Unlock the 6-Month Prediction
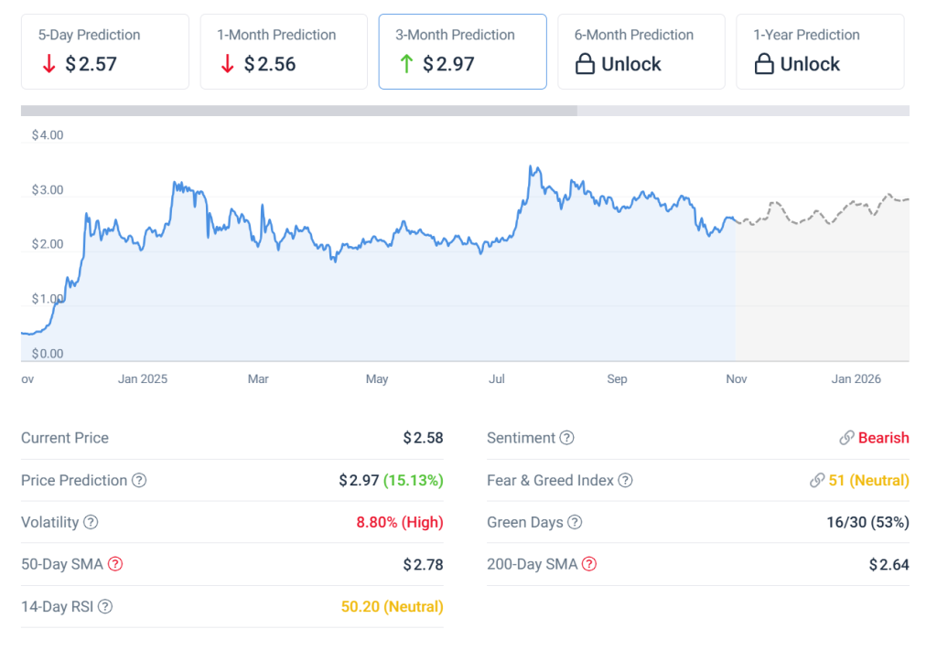937x650 pixels. click(x=641, y=51)
